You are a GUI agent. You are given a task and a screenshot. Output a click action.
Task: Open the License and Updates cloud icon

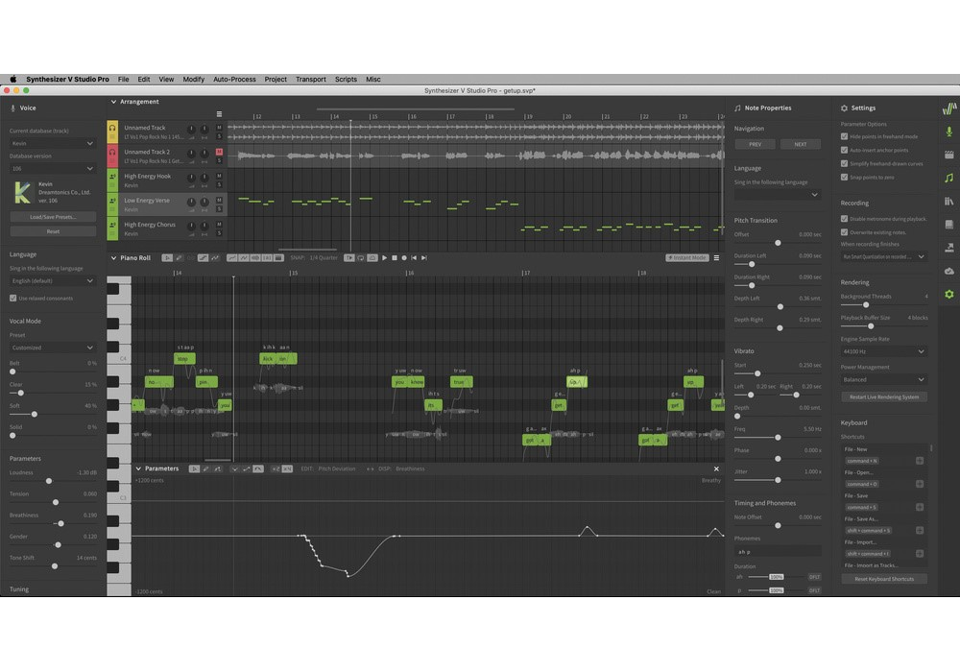pos(949,271)
